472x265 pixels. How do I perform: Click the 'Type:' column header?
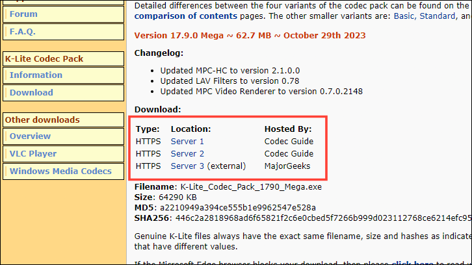[148, 129]
